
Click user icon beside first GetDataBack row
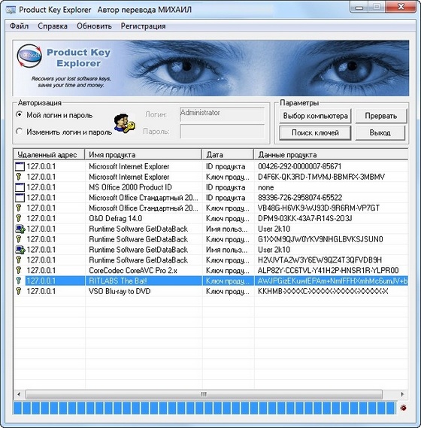[20, 229]
